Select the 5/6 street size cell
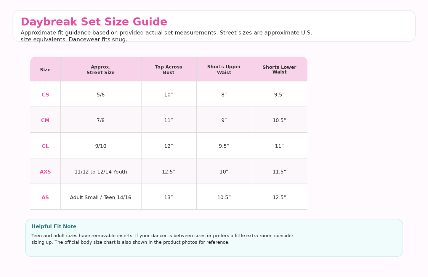 (x=101, y=95)
